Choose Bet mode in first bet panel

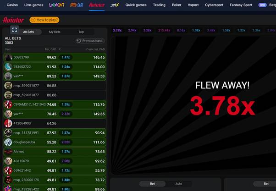coord(152,184)
